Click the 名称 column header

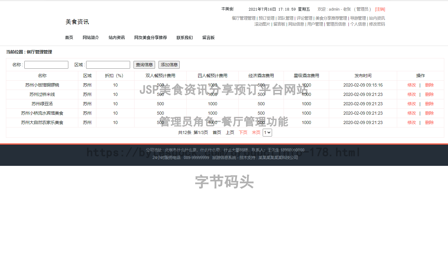pyautogui.click(x=42, y=76)
